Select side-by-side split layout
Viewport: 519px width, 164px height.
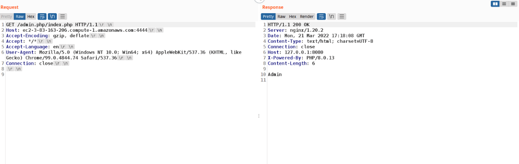[495, 4]
